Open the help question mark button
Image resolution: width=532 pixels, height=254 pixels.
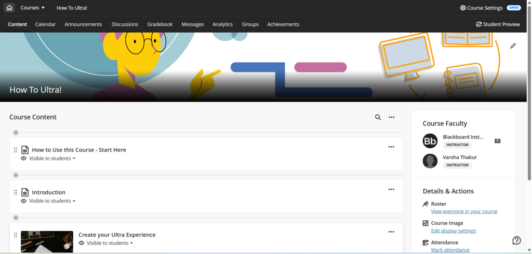[x=516, y=240]
